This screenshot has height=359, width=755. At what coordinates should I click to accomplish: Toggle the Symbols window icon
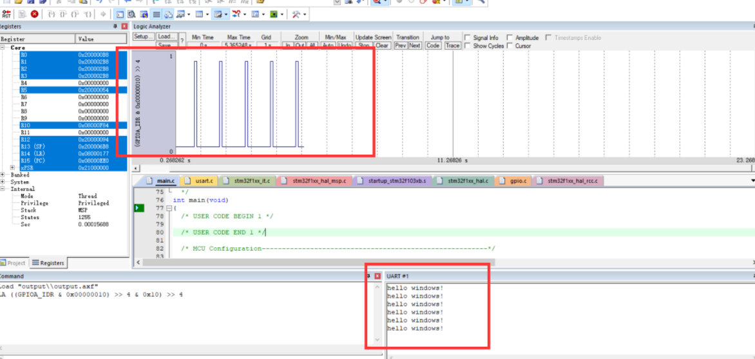[x=144, y=14]
